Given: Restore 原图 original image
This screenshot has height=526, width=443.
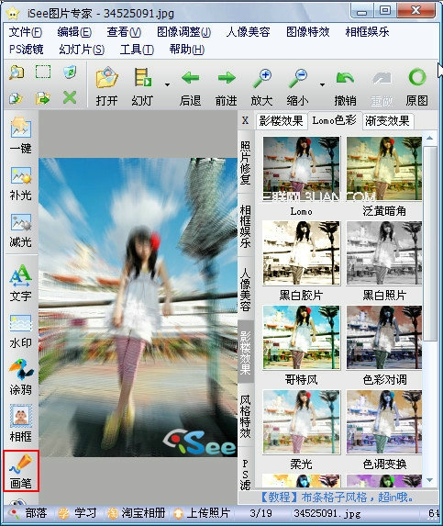Looking at the screenshot, I should (417, 86).
